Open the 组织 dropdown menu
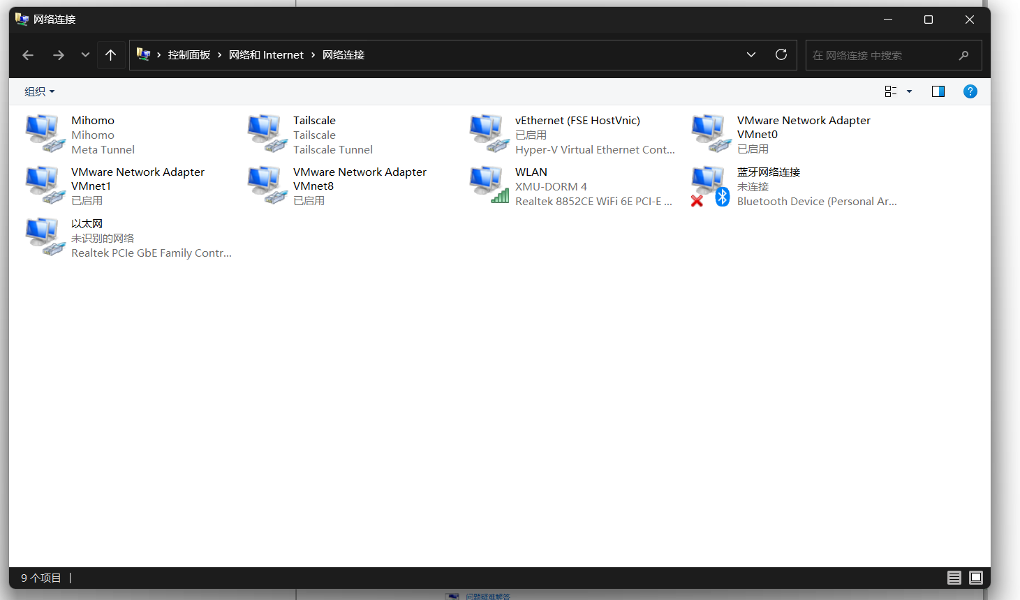This screenshot has width=1020, height=600. point(39,91)
